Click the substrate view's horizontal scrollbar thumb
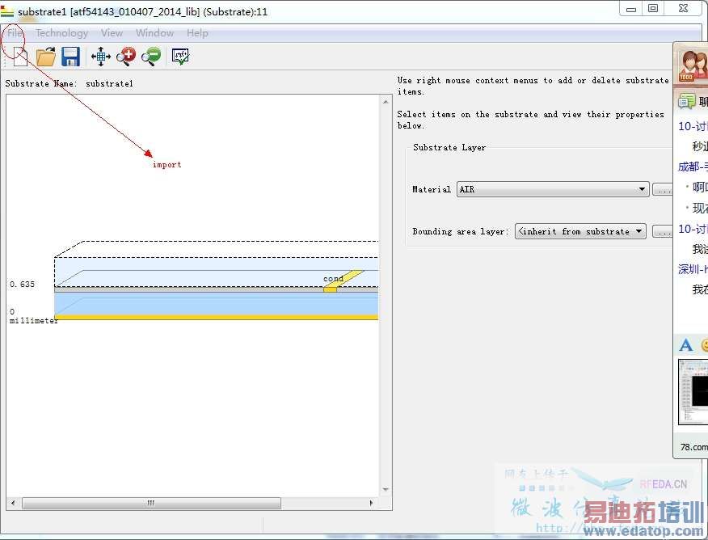 [x=151, y=503]
